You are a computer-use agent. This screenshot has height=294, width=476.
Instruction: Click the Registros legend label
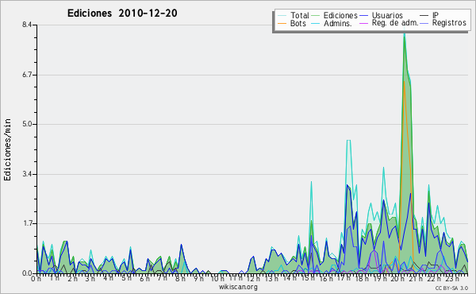[449, 23]
